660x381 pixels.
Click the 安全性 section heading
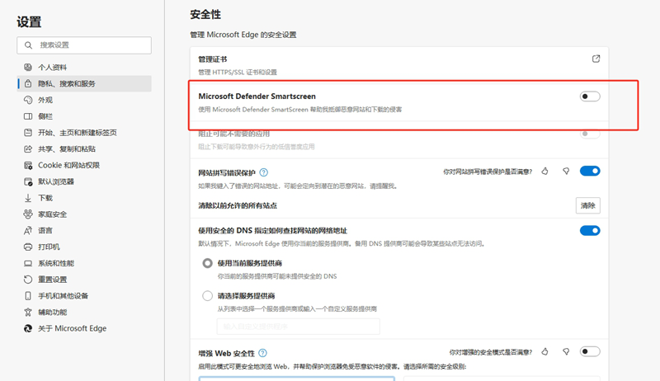click(205, 14)
